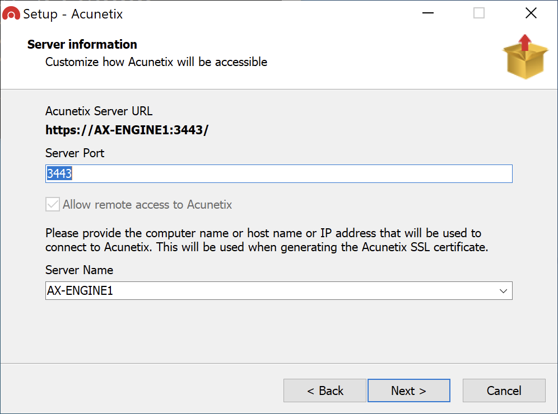
Task: Maximize the Setup window
Action: coord(479,13)
